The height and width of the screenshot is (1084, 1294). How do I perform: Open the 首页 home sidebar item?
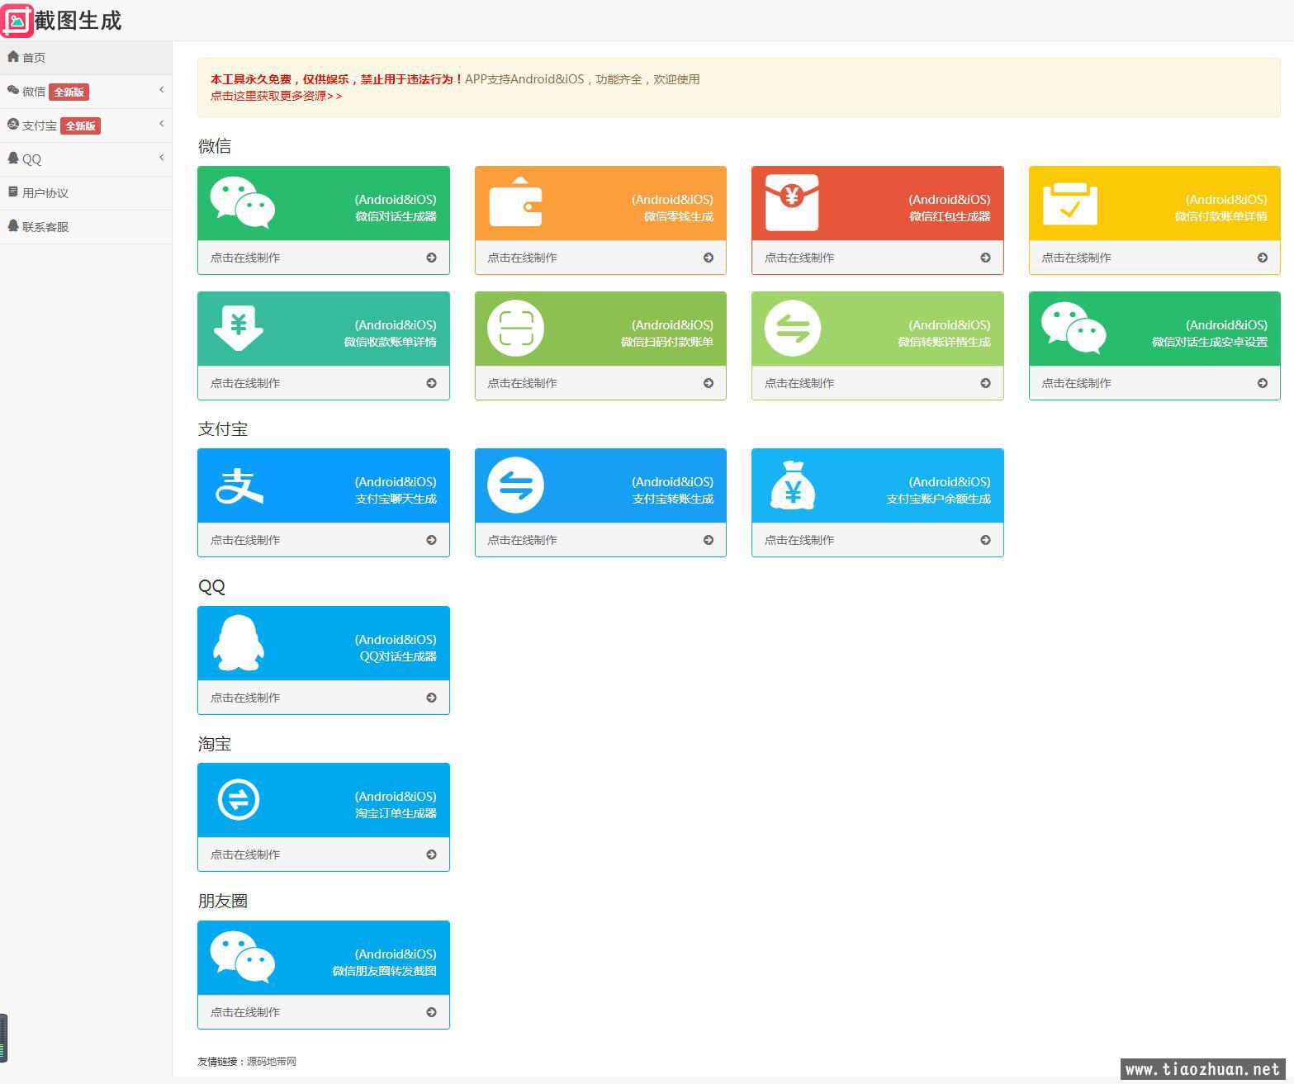86,57
